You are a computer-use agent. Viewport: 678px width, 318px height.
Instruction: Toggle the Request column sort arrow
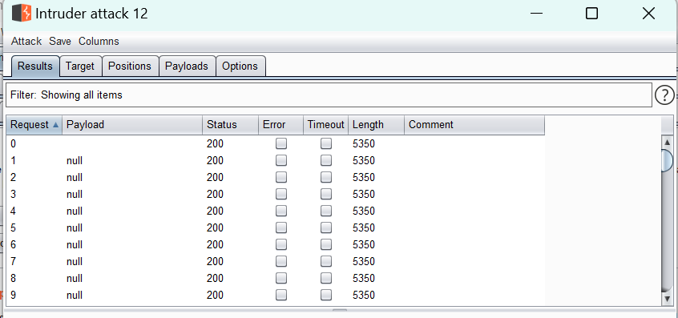pos(55,125)
